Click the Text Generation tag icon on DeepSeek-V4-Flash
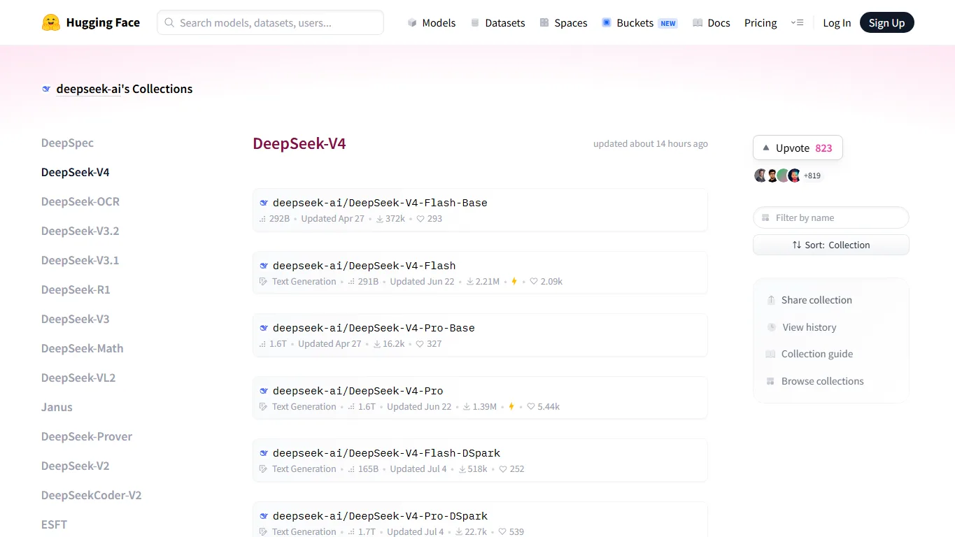Viewport: 955px width, 537px height. (x=264, y=282)
